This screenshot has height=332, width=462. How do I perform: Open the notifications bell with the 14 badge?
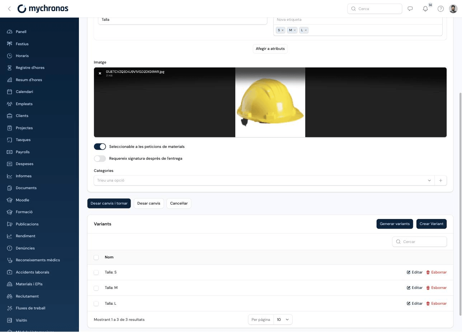click(x=425, y=9)
